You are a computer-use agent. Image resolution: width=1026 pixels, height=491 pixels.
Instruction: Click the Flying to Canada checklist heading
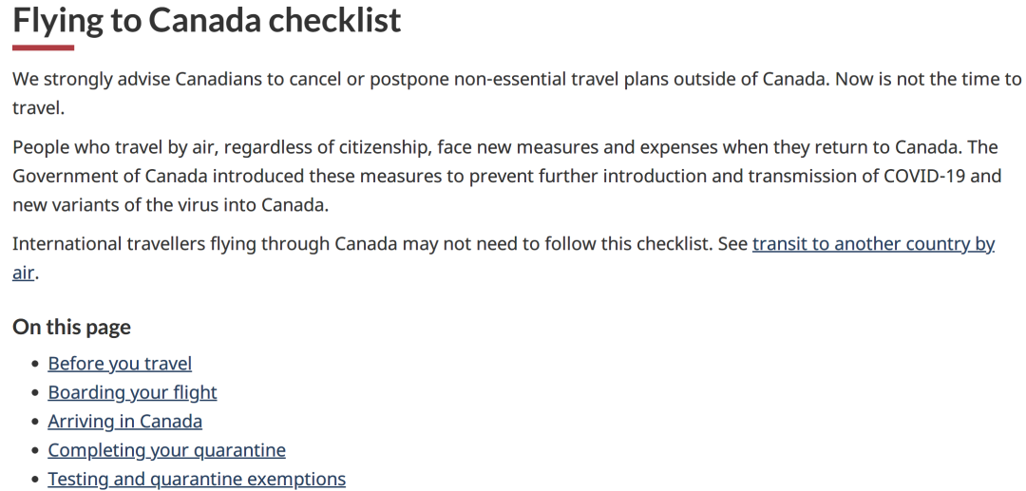tap(207, 20)
